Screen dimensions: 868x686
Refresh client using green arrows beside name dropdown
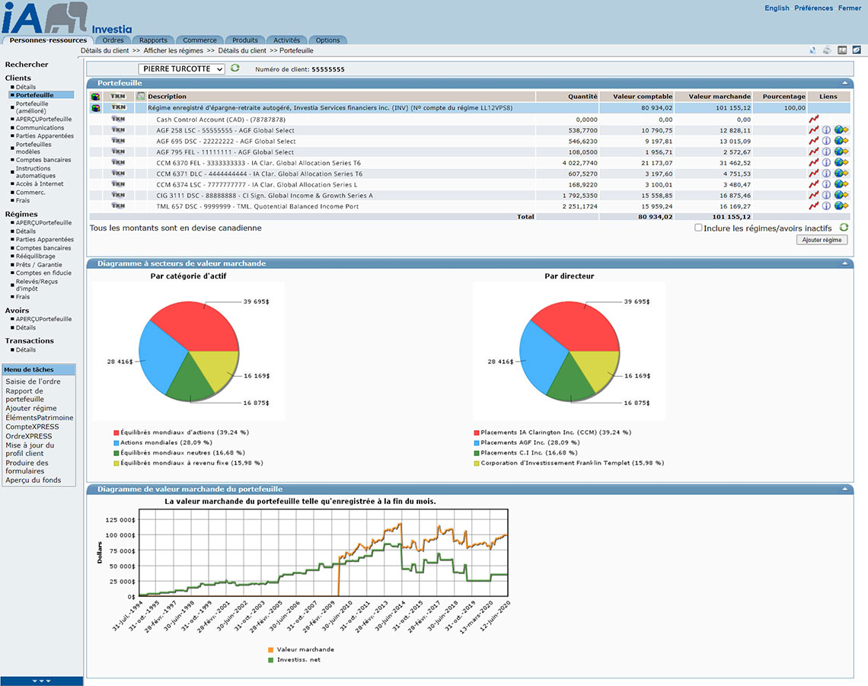tap(235, 68)
